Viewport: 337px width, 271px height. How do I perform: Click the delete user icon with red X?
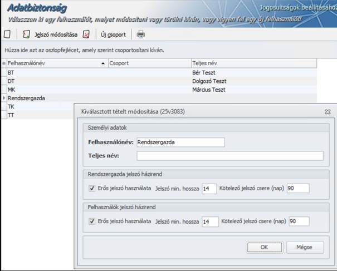(x=86, y=34)
